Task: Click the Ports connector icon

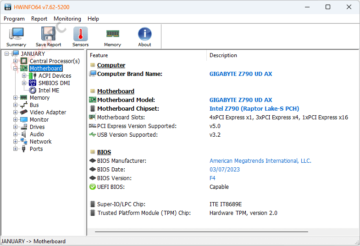Action: click(x=24, y=149)
